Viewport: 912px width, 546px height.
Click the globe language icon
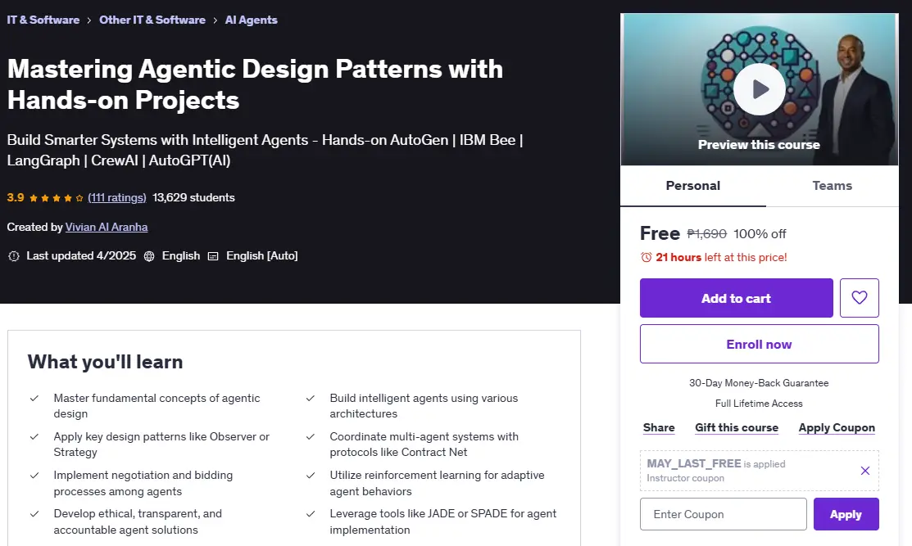tap(149, 256)
